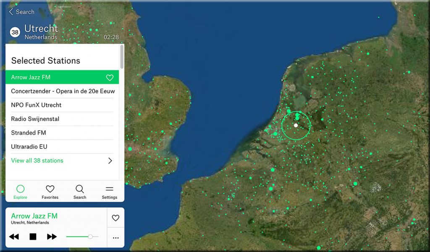Open the more options ellipsis in player

coord(116,238)
